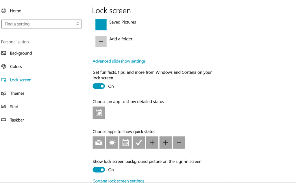Turn off fun facts and tips toggle
Screen dimensions: 296x183
99,86
